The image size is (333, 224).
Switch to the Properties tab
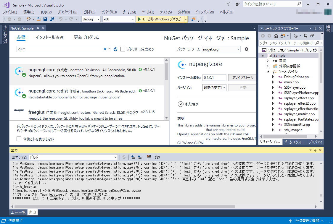(315, 142)
